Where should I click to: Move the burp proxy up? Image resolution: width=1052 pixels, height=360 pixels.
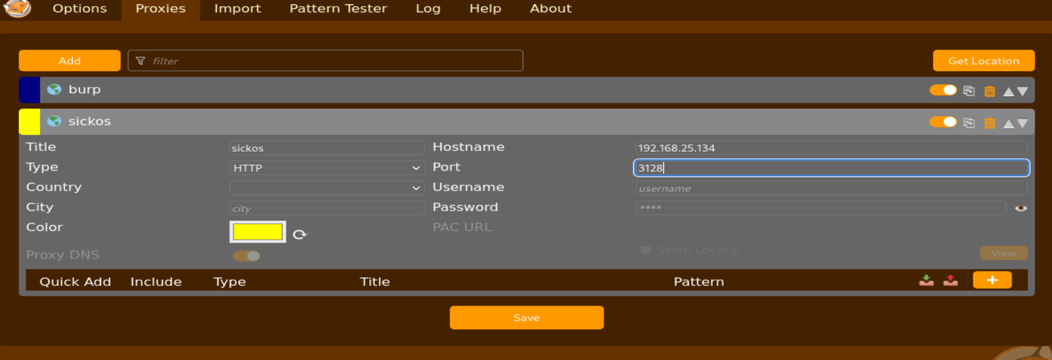click(1008, 91)
